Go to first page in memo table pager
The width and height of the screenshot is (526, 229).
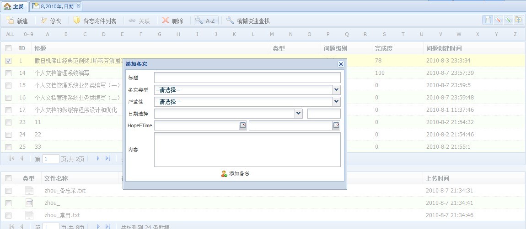pos(12,158)
